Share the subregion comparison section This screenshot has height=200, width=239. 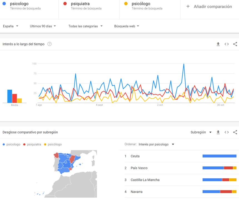point(235,132)
